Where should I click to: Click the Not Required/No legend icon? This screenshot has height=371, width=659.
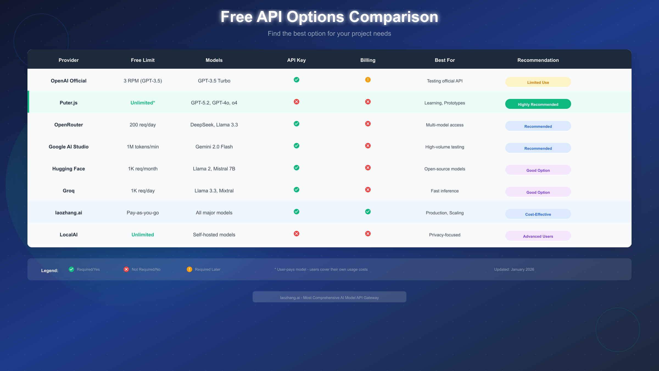pyautogui.click(x=126, y=269)
